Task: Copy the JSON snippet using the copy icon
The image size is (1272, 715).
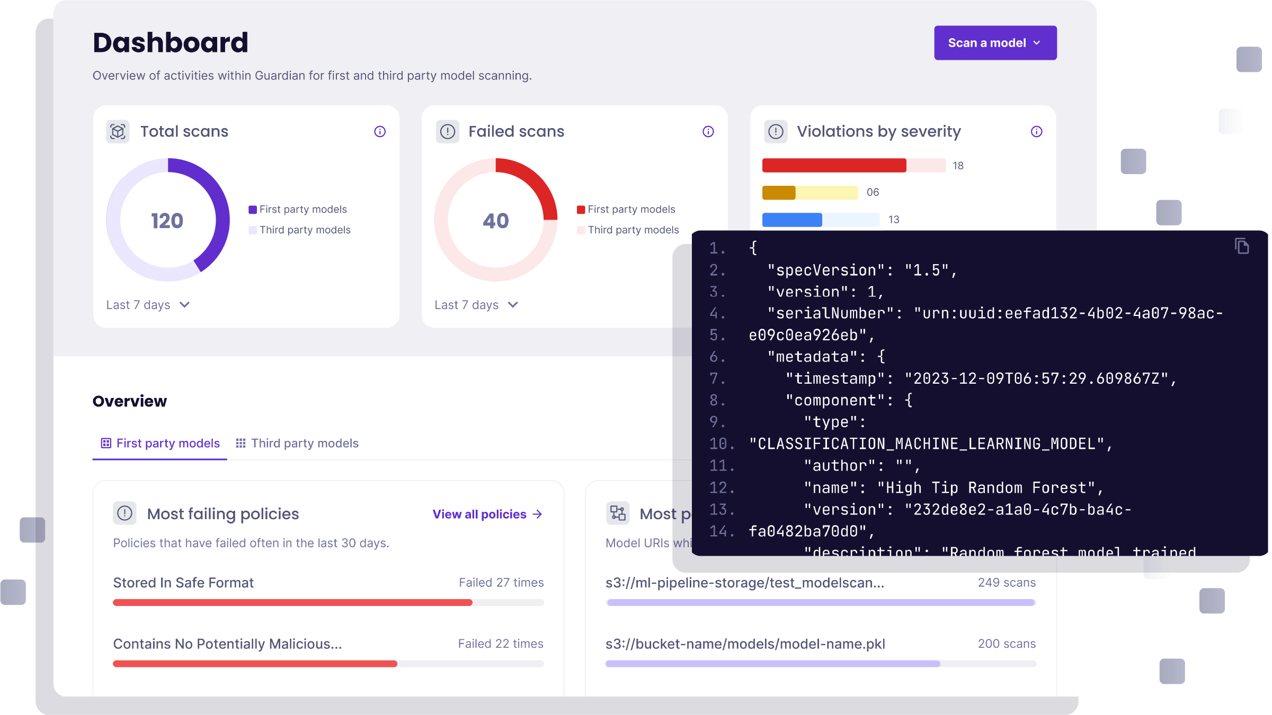Action: (x=1242, y=246)
